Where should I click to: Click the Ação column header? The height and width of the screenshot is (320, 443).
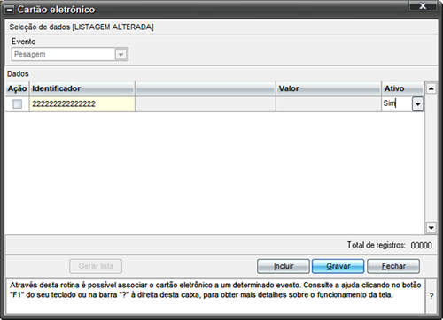pyautogui.click(x=17, y=88)
